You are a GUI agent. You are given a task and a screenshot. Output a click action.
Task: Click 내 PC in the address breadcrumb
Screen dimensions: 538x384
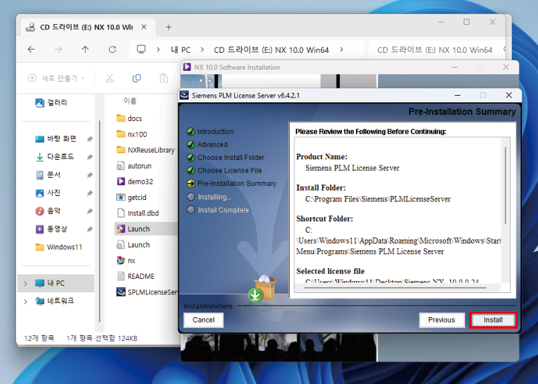tap(181, 50)
